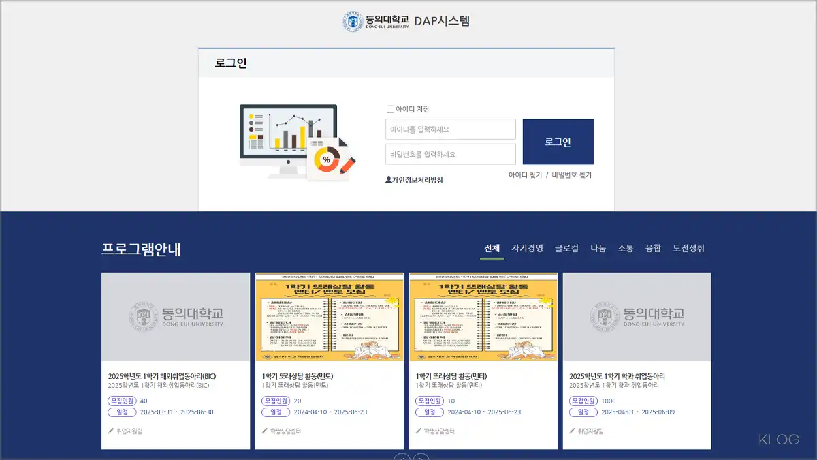Open the 비밀번호 찾기 link

point(571,174)
